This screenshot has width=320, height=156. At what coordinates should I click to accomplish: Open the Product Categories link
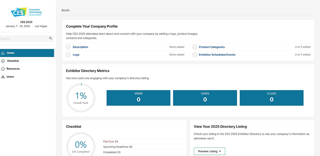tap(212, 47)
